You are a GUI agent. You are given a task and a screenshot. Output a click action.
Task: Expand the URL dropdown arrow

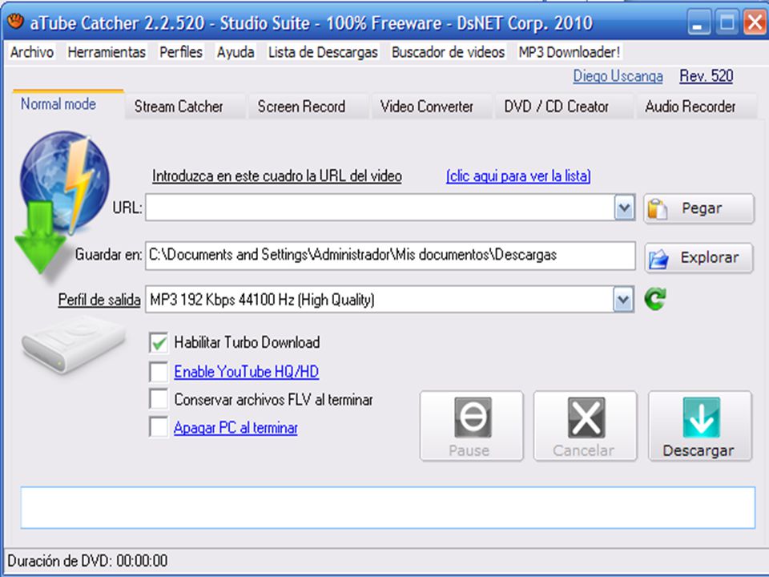pyautogui.click(x=624, y=208)
